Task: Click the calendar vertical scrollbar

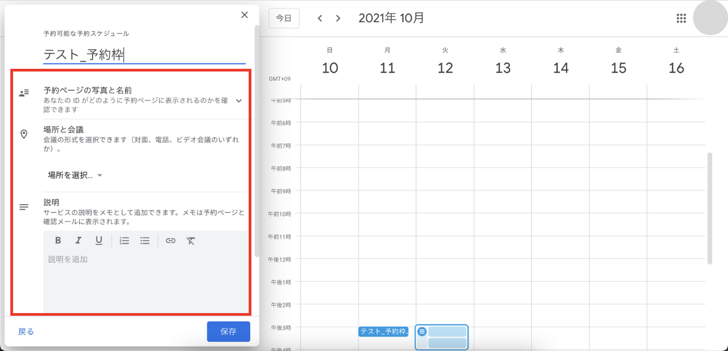Action: (x=710, y=209)
